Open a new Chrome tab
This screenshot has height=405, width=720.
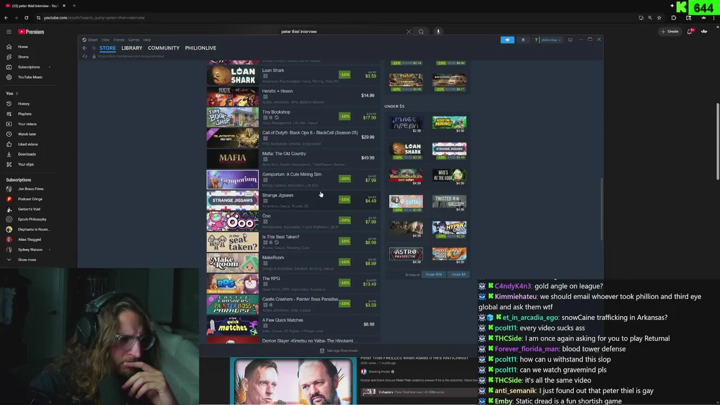coord(74,6)
